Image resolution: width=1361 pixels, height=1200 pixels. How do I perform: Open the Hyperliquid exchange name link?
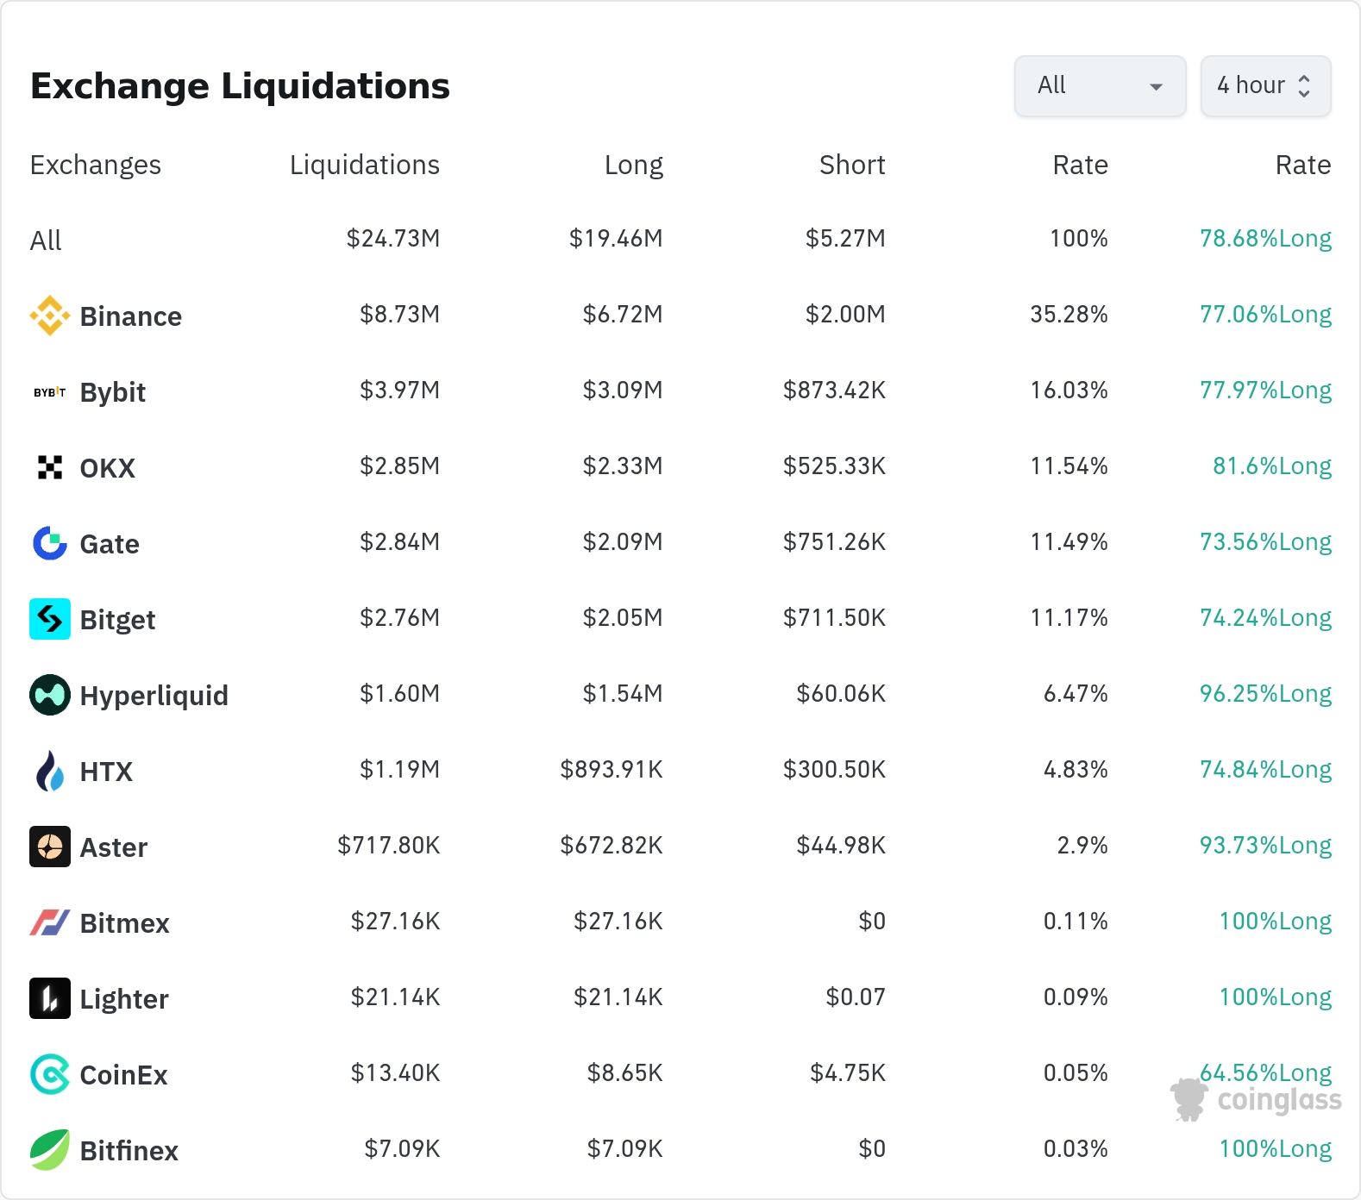(x=154, y=696)
